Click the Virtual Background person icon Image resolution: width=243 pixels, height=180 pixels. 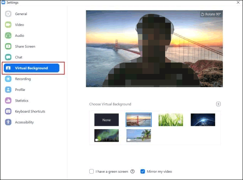coord(8,68)
